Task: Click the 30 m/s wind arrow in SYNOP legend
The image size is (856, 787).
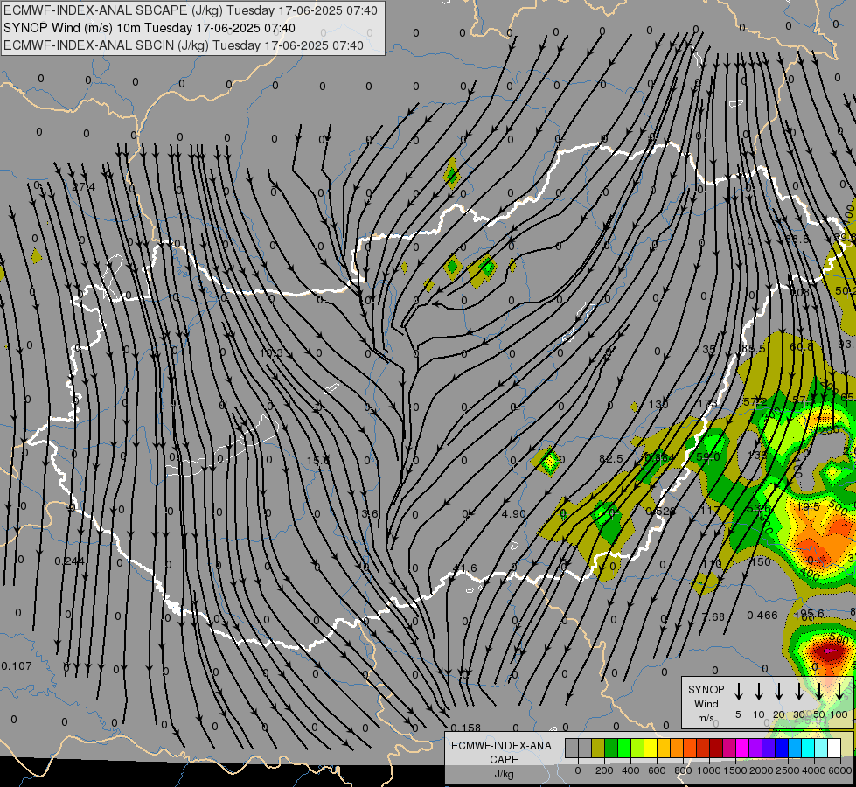Action: click(798, 692)
